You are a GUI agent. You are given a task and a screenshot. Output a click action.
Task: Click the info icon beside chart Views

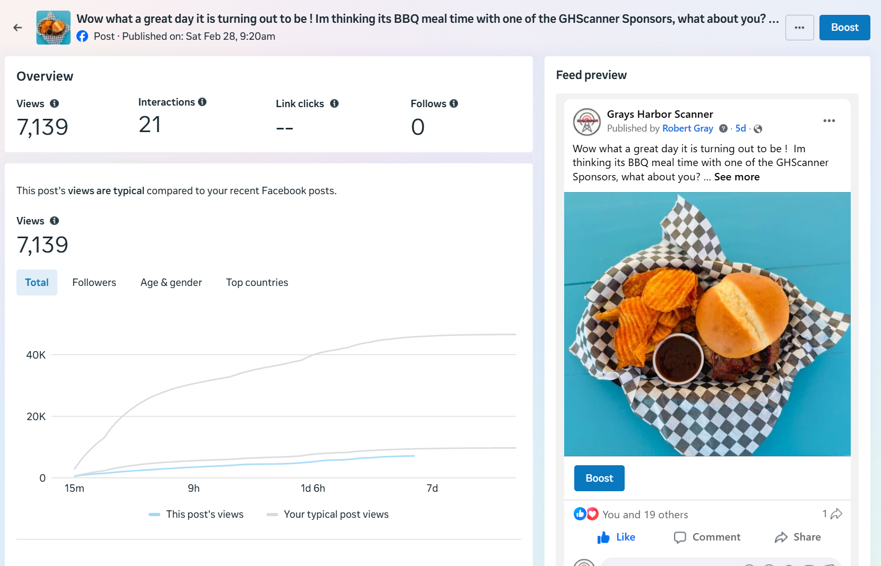(54, 221)
